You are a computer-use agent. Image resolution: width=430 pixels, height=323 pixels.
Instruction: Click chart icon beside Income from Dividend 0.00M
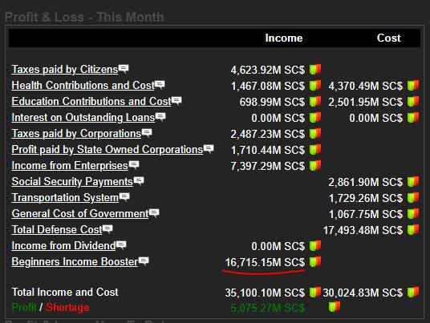point(315,245)
